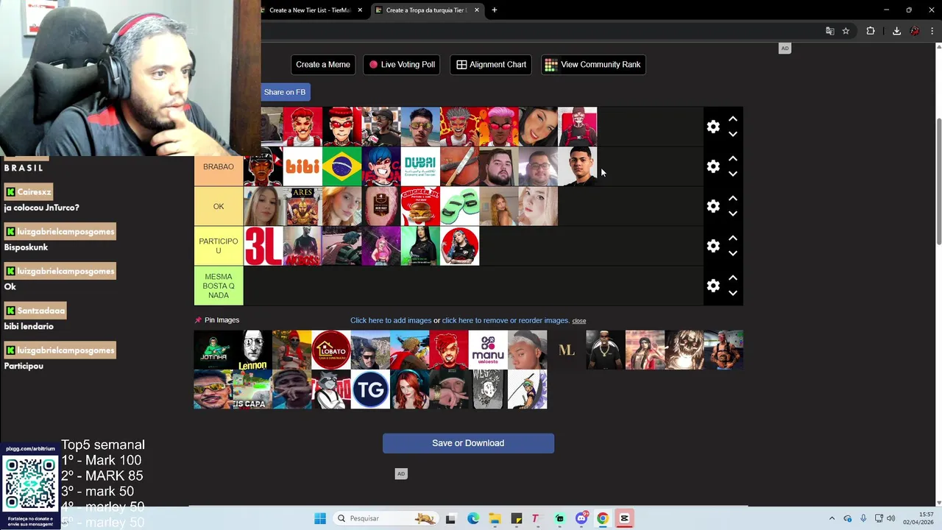The image size is (942, 530).
Task: Bookmark this page with the star icon
Action: click(846, 31)
